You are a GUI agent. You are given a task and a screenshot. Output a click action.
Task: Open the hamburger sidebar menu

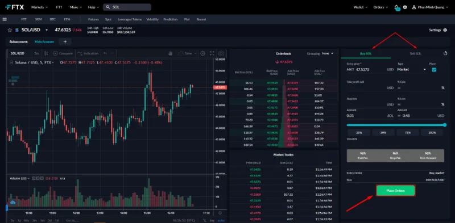pos(5,19)
